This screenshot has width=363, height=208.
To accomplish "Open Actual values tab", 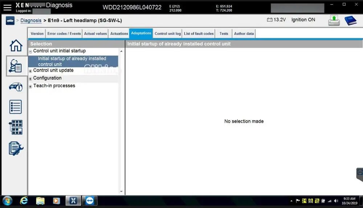I will (95, 33).
